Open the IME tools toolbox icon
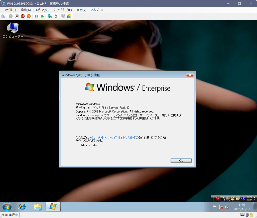The width and height of the screenshot is (257, 218). [238, 198]
